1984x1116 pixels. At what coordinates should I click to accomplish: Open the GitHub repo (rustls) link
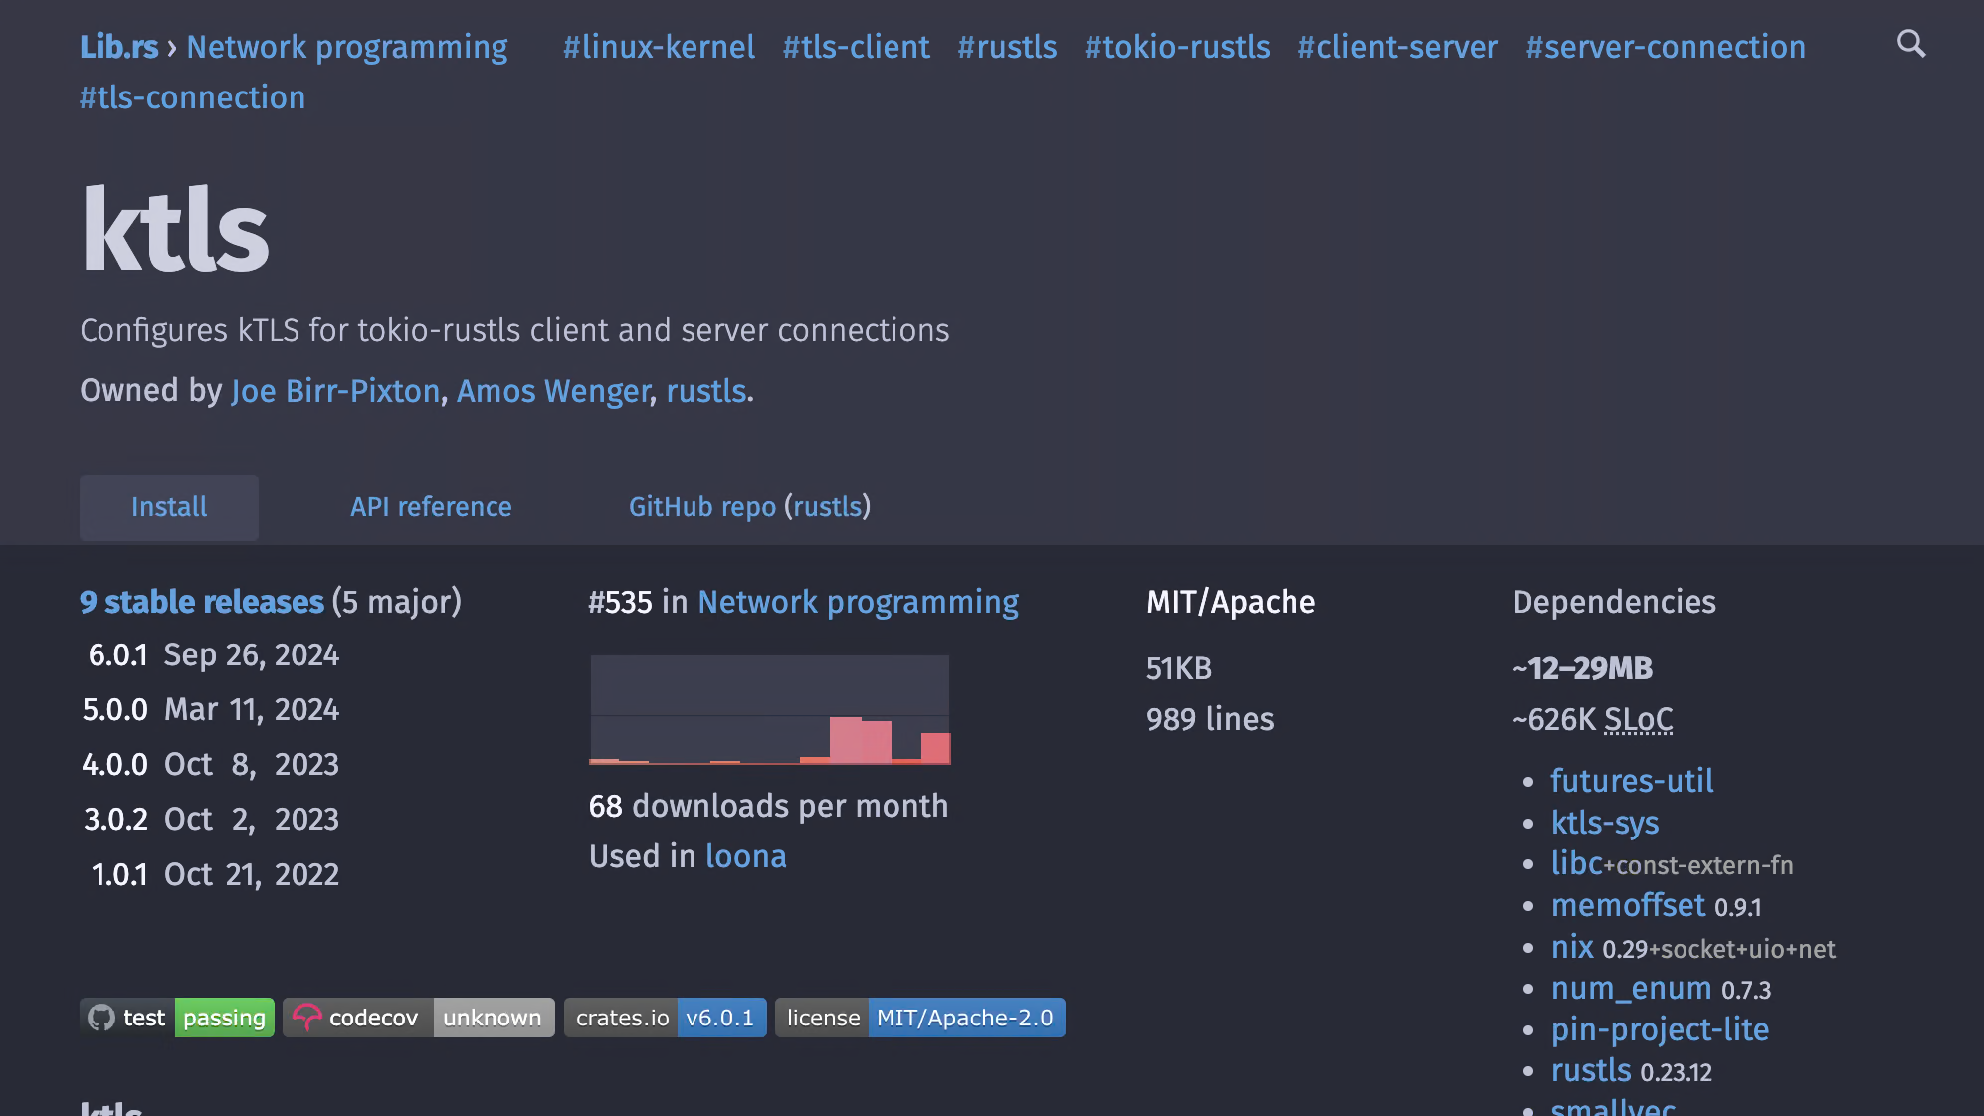(749, 507)
